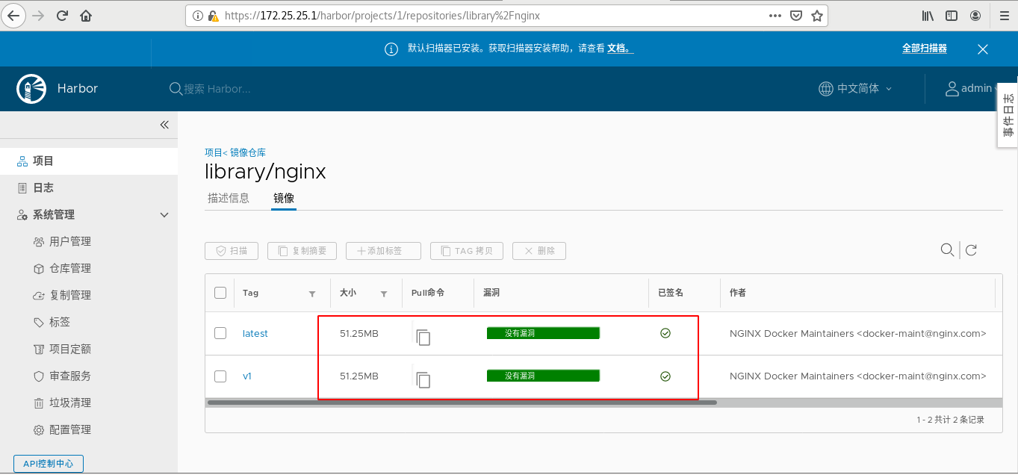Click signed checkmark for latest tag

click(x=665, y=333)
